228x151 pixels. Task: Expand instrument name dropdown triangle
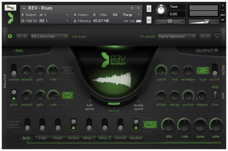(24, 9)
